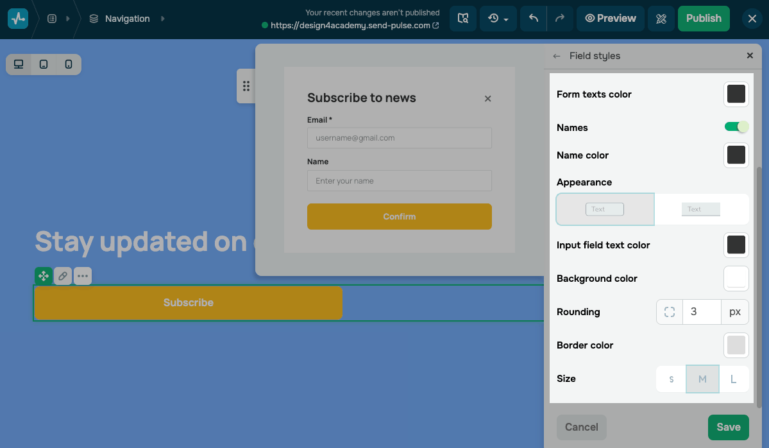
Task: Click the Cancel button
Action: point(582,427)
